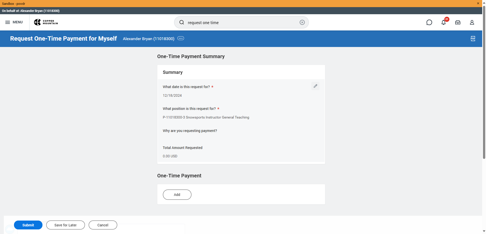Click the search magnifier icon

click(182, 22)
